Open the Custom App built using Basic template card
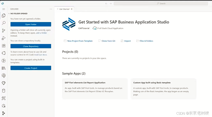The height and width of the screenshot is (117, 212). pyautogui.click(x=164, y=89)
